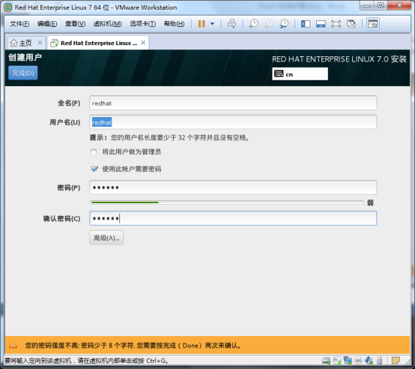Click the printer status icon
The image size is (415, 369).
[x=358, y=361]
